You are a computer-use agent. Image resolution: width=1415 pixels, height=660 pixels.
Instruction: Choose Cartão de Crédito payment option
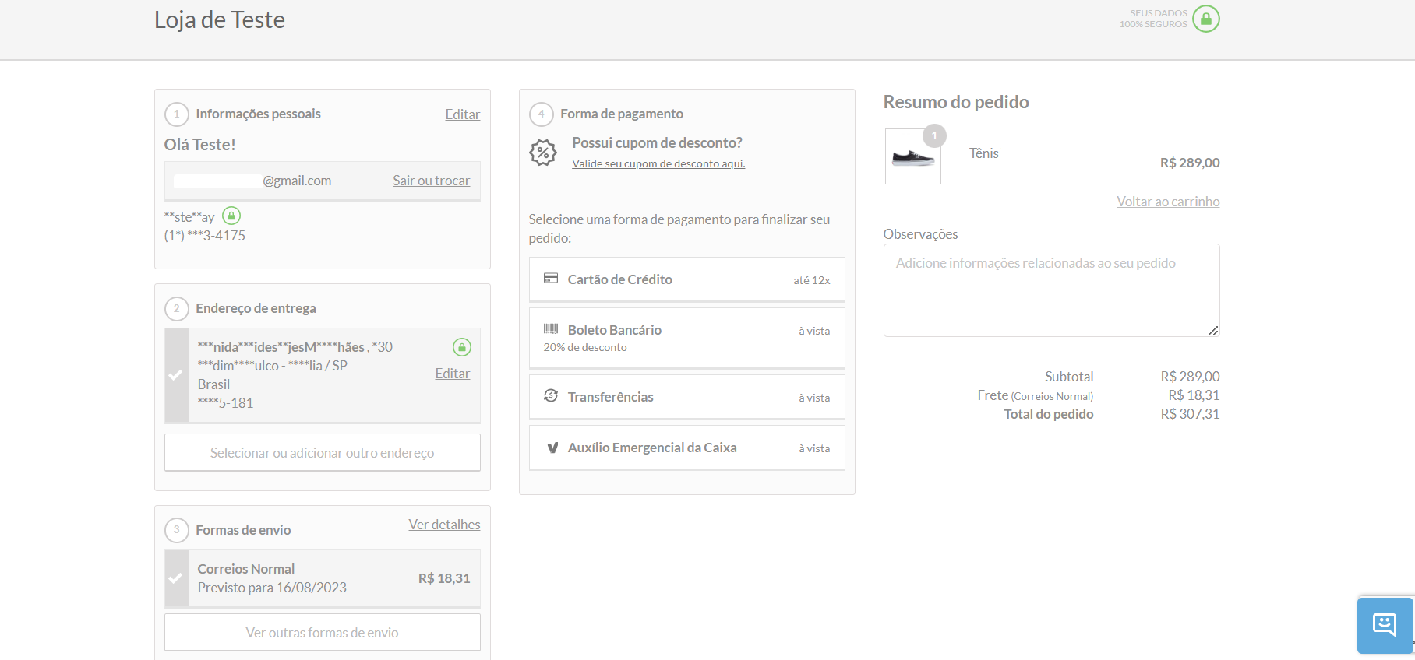point(687,279)
